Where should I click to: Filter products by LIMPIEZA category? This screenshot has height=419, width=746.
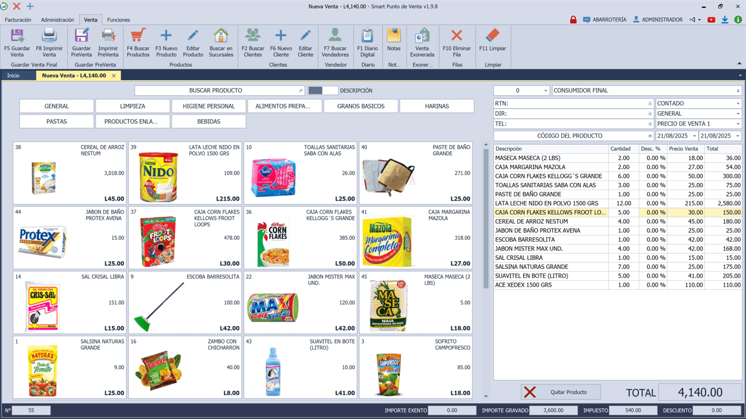click(x=133, y=106)
